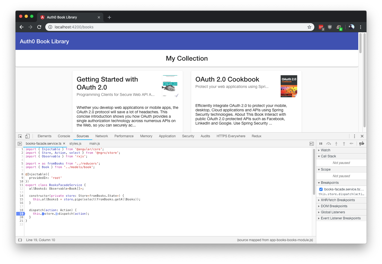The image size is (382, 264).
Task: Reload the page with the refresh icon
Action: pos(39,27)
